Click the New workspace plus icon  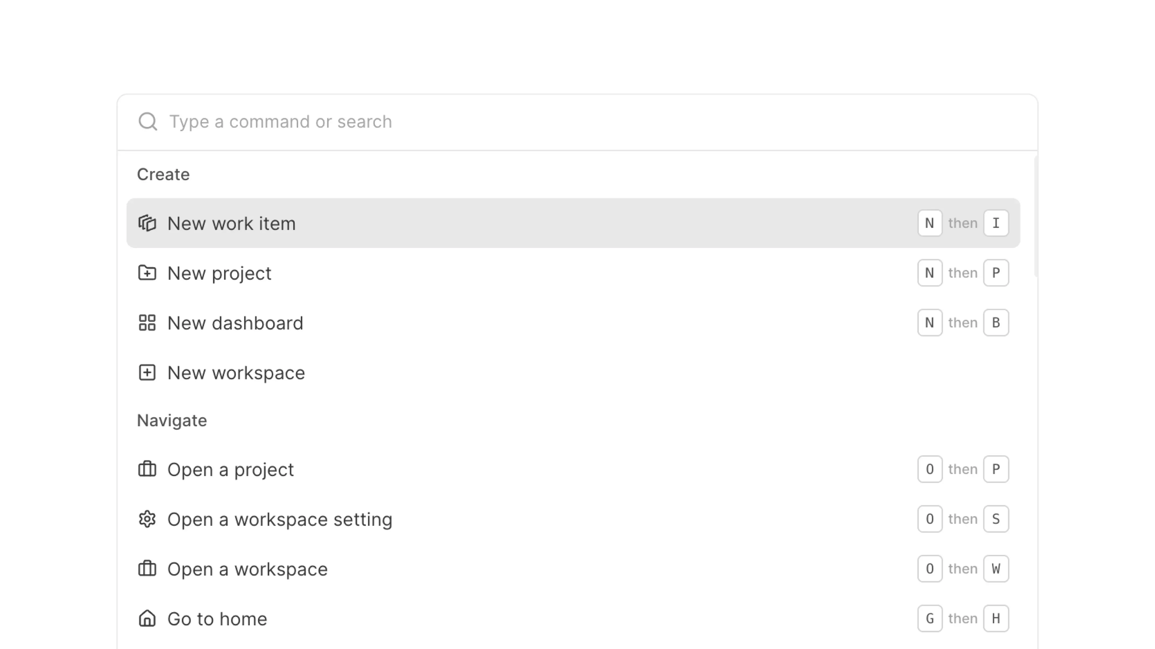point(147,372)
